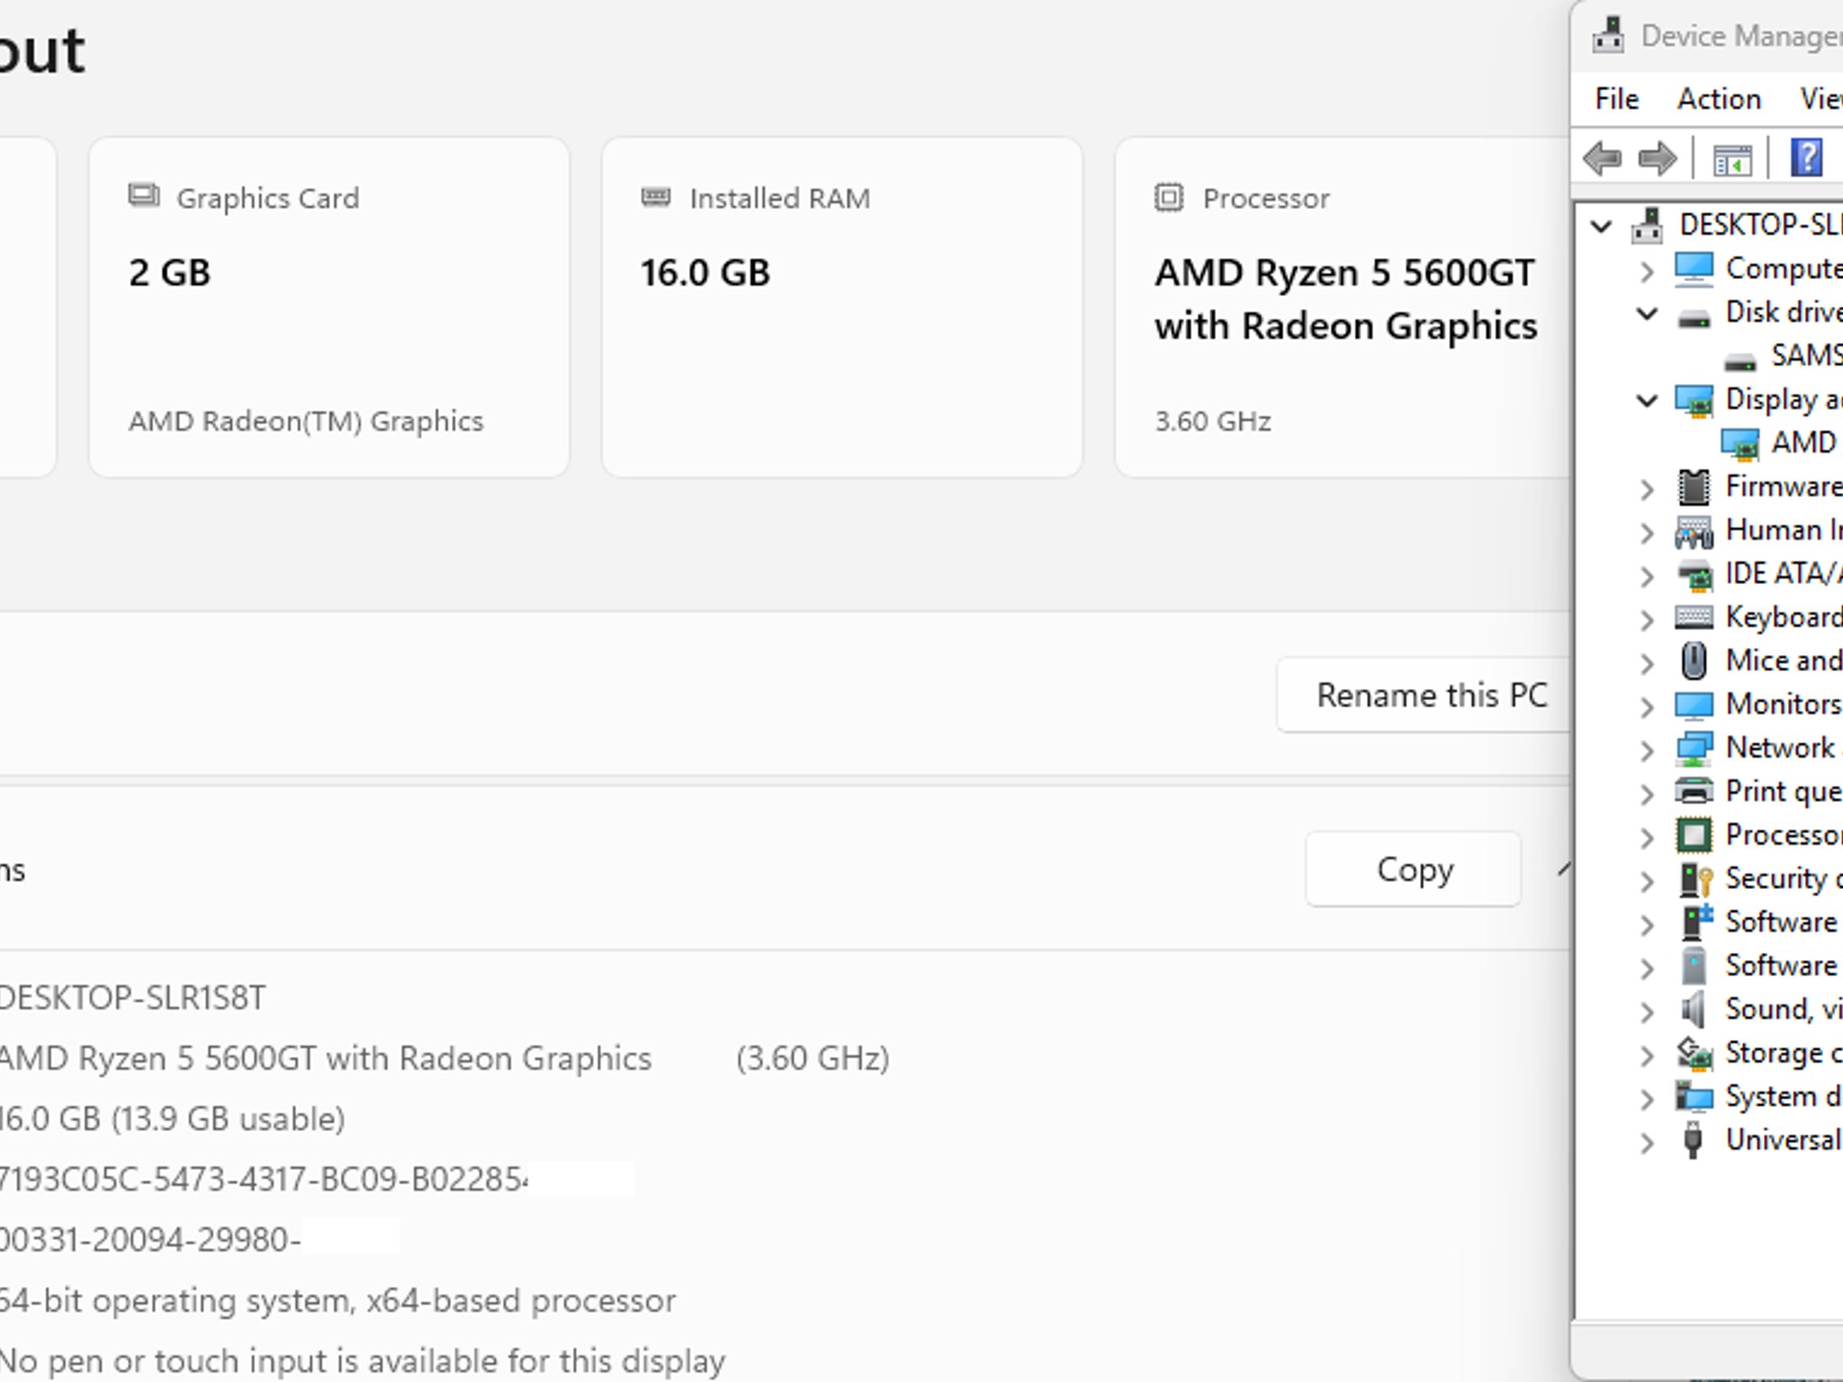Expand the Print queues chevron
The image size is (1843, 1382).
[1647, 794]
